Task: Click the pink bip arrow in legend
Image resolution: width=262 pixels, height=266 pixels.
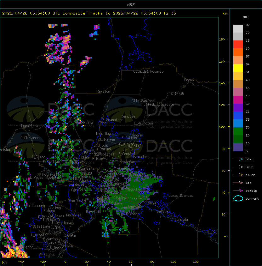Action: (238, 183)
